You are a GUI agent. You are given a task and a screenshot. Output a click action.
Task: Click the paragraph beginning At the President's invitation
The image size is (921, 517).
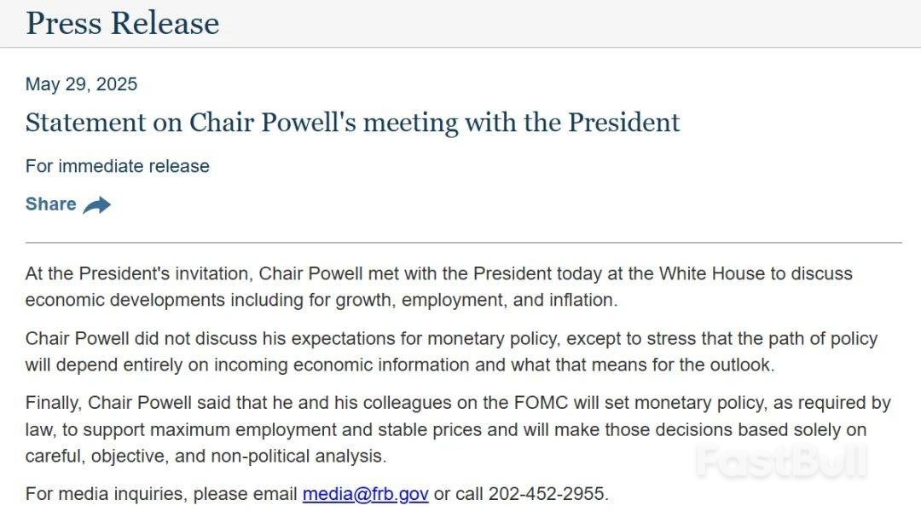(438, 287)
